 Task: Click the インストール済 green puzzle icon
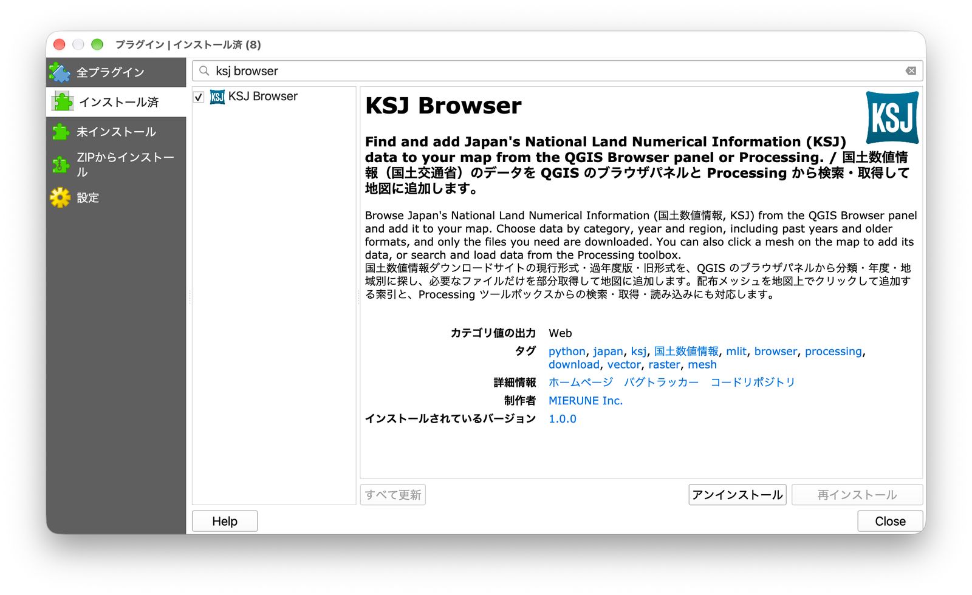tap(63, 102)
